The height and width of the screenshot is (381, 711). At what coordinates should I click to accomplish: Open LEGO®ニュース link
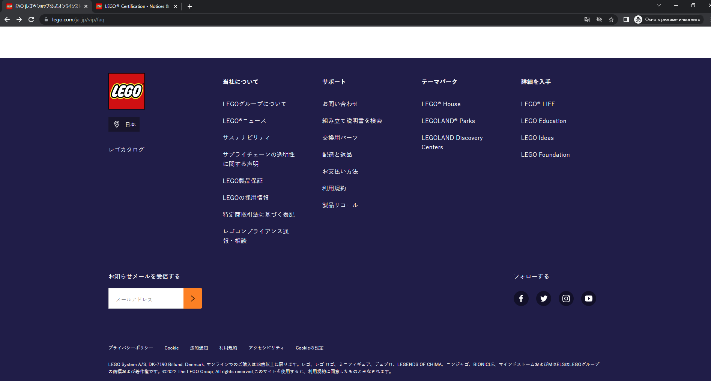[x=244, y=121]
